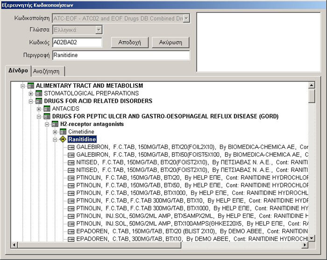
Task: Click the yellow arrow icon next to Ranitidine
Action: tap(63, 139)
